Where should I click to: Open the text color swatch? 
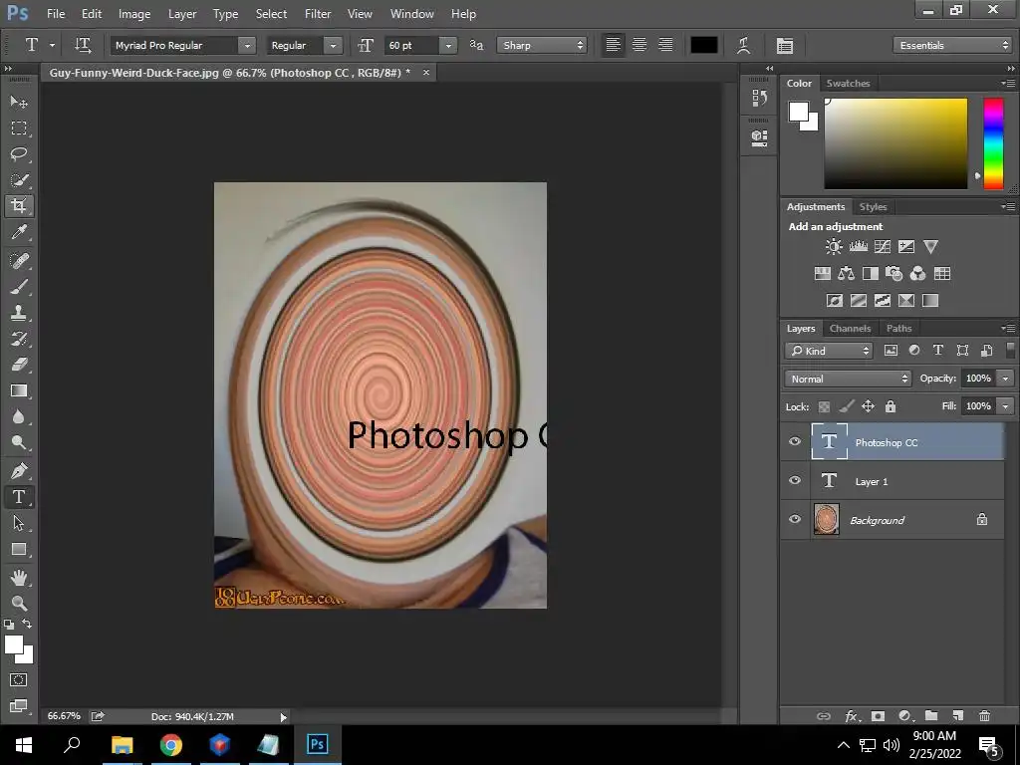click(704, 45)
